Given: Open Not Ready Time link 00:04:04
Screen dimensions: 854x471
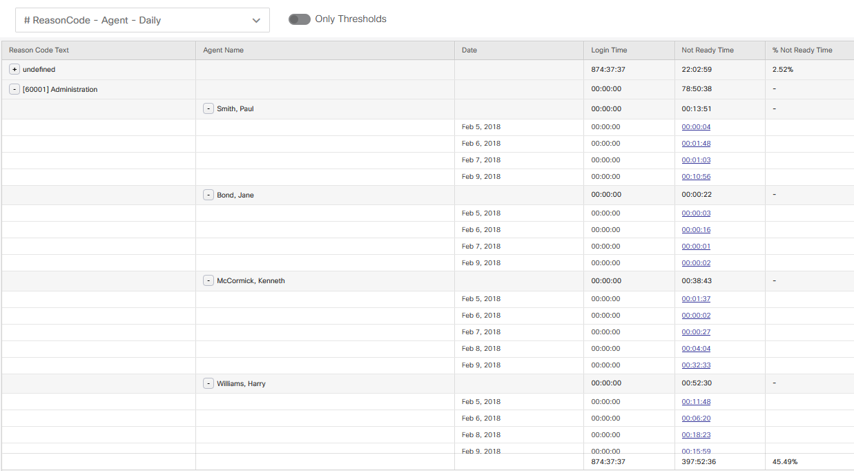Looking at the screenshot, I should (696, 349).
